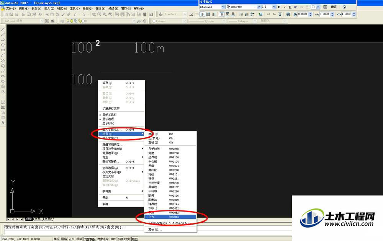Toggle DYN dynamic input in status bar
383x241 pixels.
coord(120,239)
